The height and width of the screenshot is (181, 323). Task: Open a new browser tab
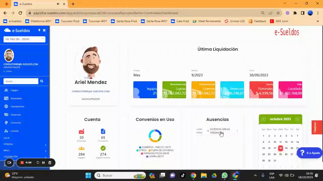click(73, 4)
